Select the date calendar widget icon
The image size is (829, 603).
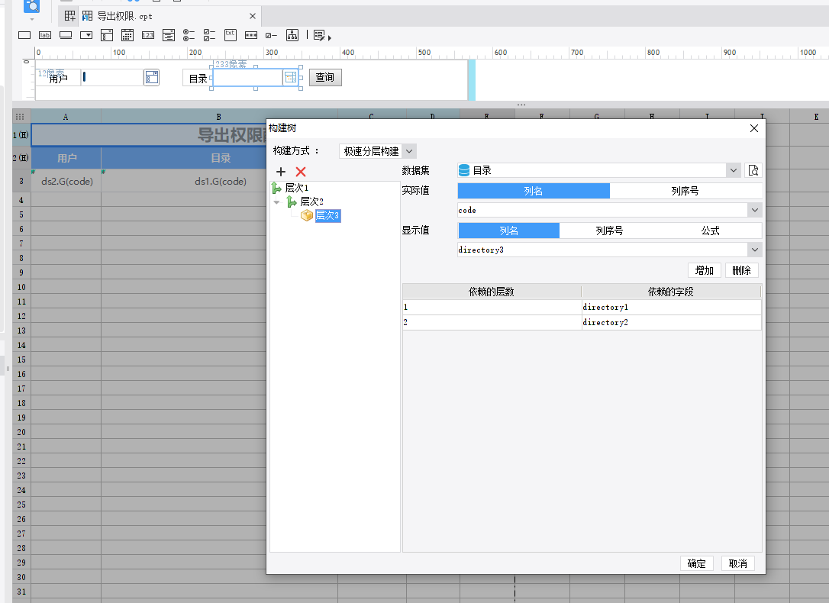pyautogui.click(x=127, y=35)
